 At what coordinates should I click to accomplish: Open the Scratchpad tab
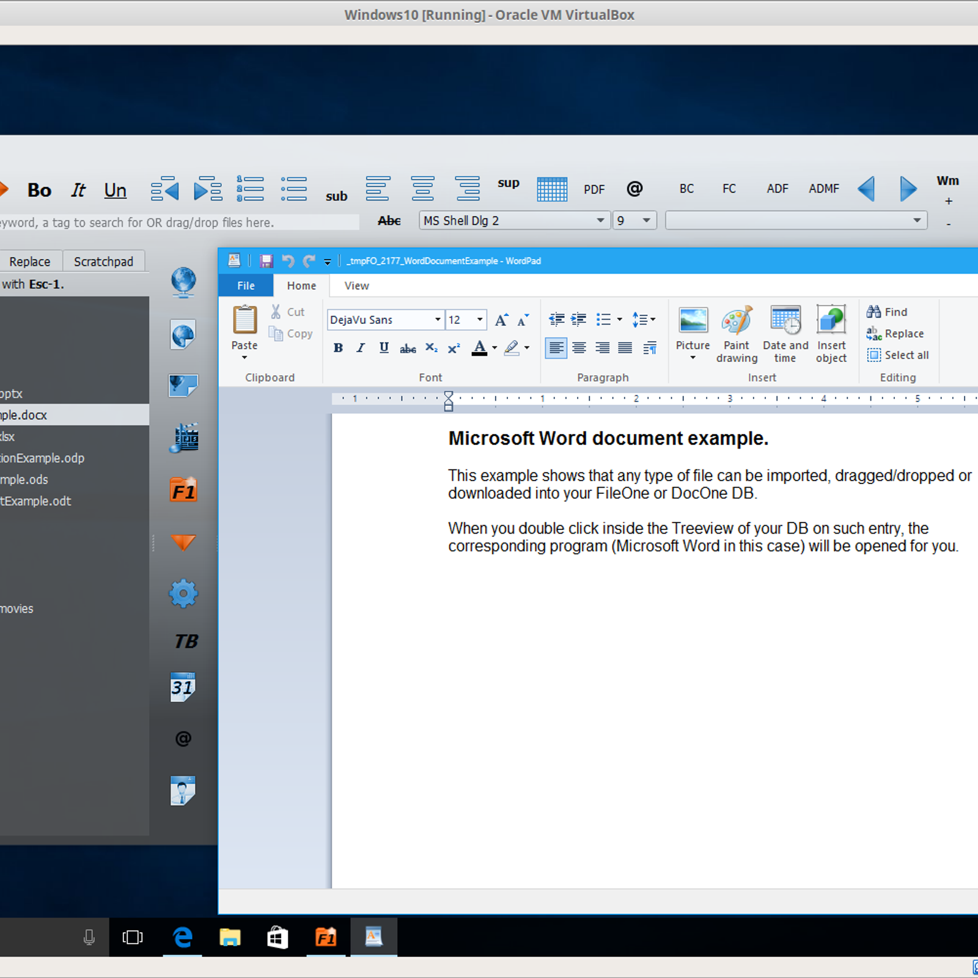click(103, 262)
